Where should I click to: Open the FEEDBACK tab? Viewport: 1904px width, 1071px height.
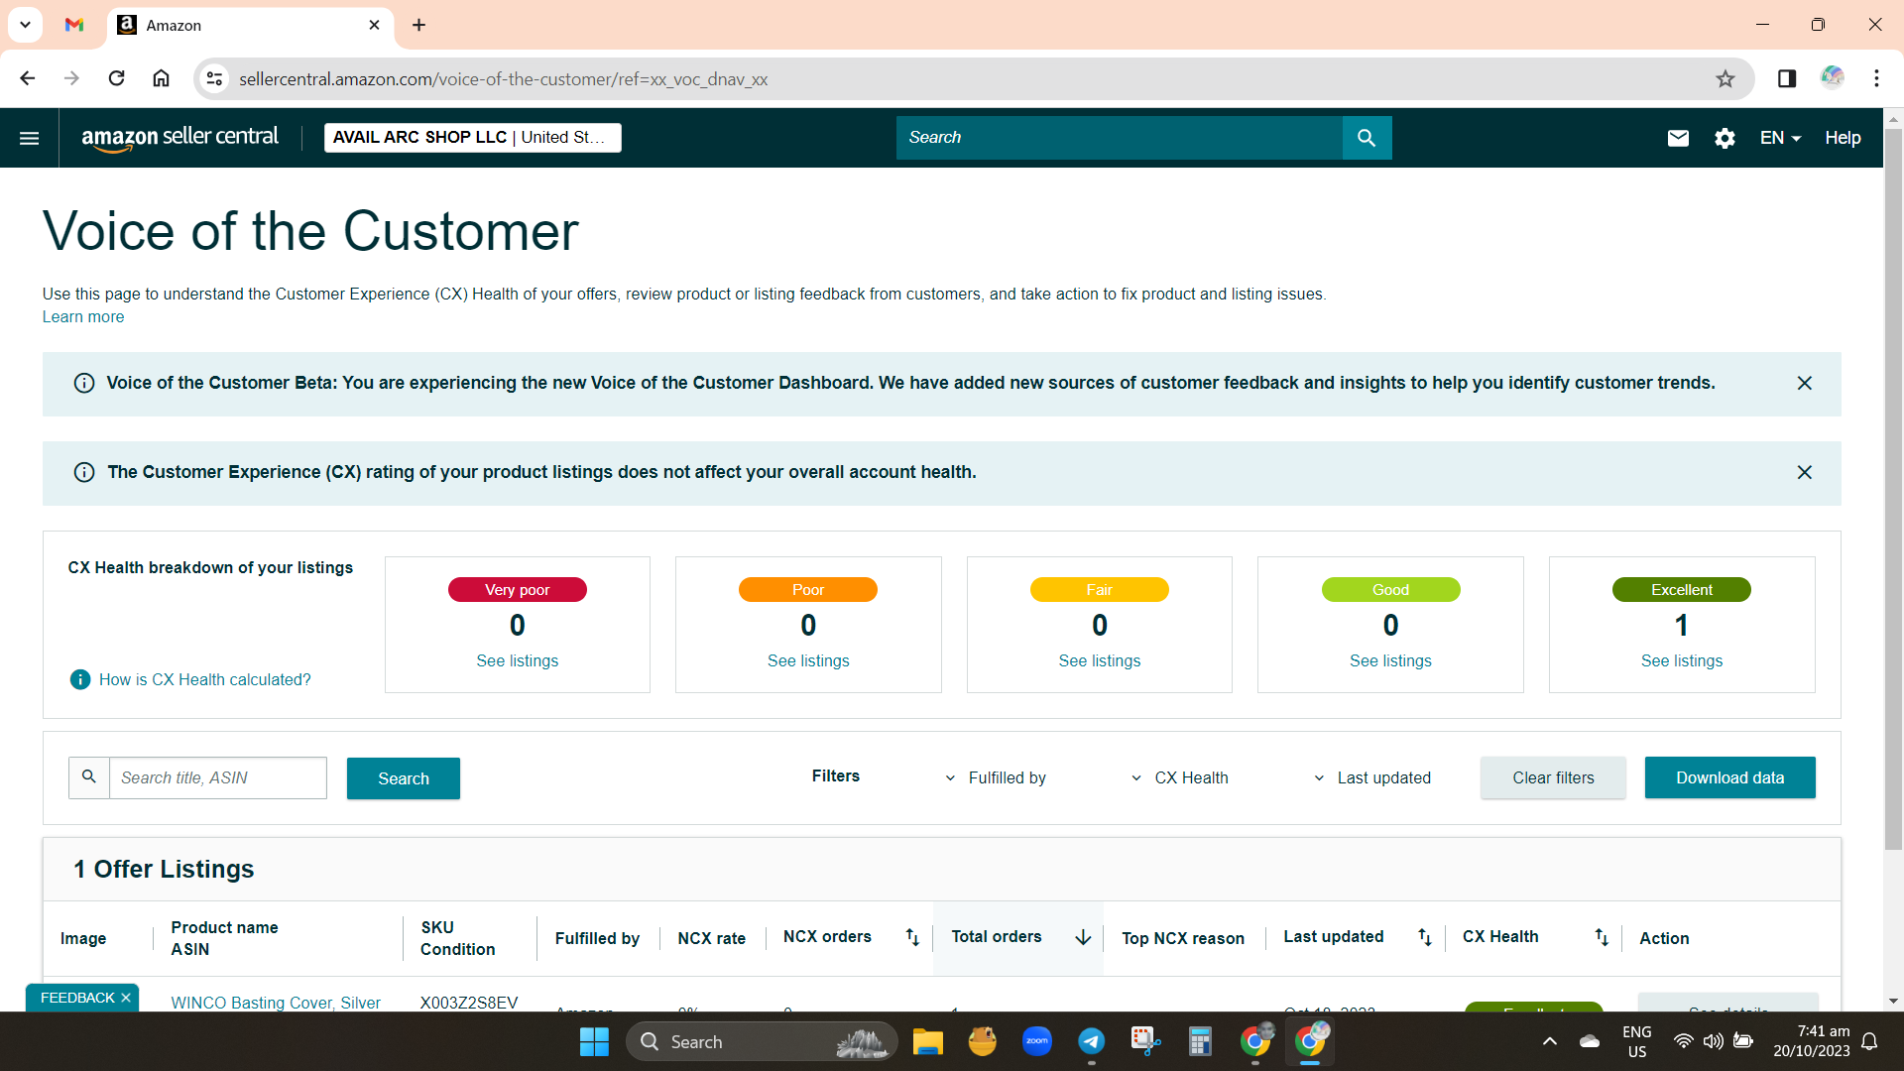[77, 998]
